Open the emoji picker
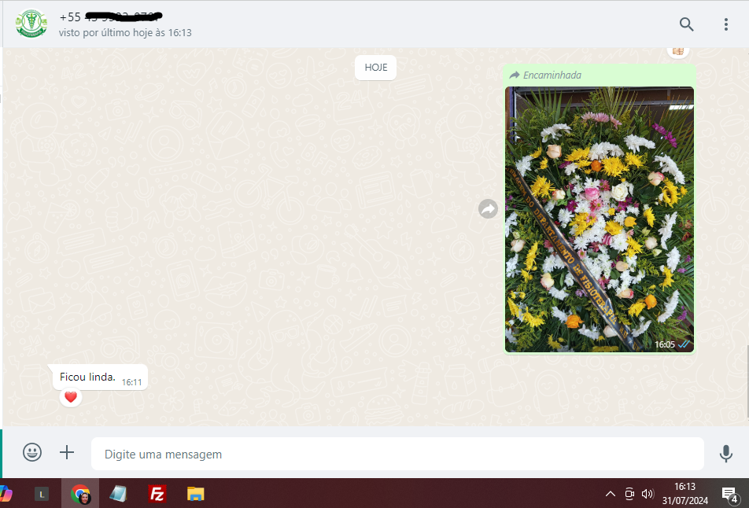Image resolution: width=749 pixels, height=508 pixels. point(32,452)
